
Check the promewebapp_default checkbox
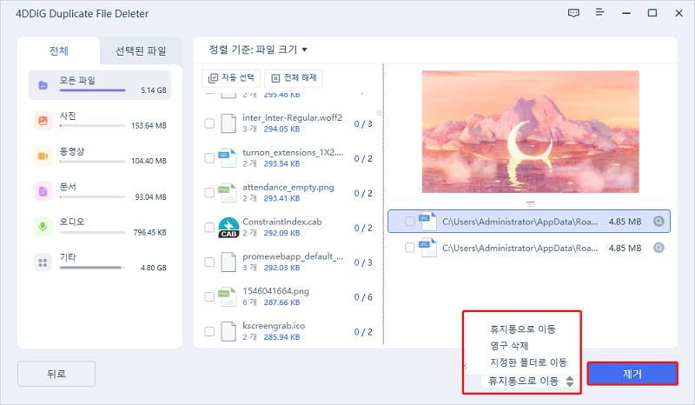[x=209, y=262]
